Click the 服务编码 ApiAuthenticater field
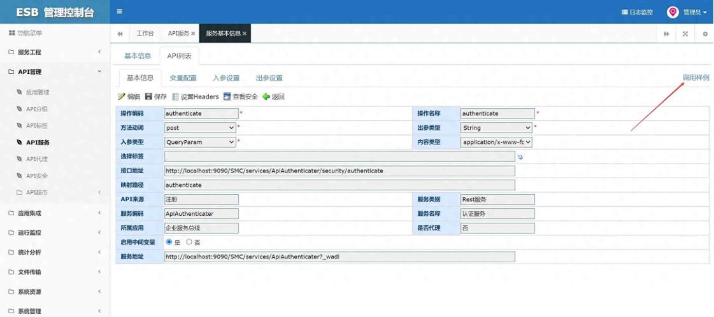 point(201,214)
